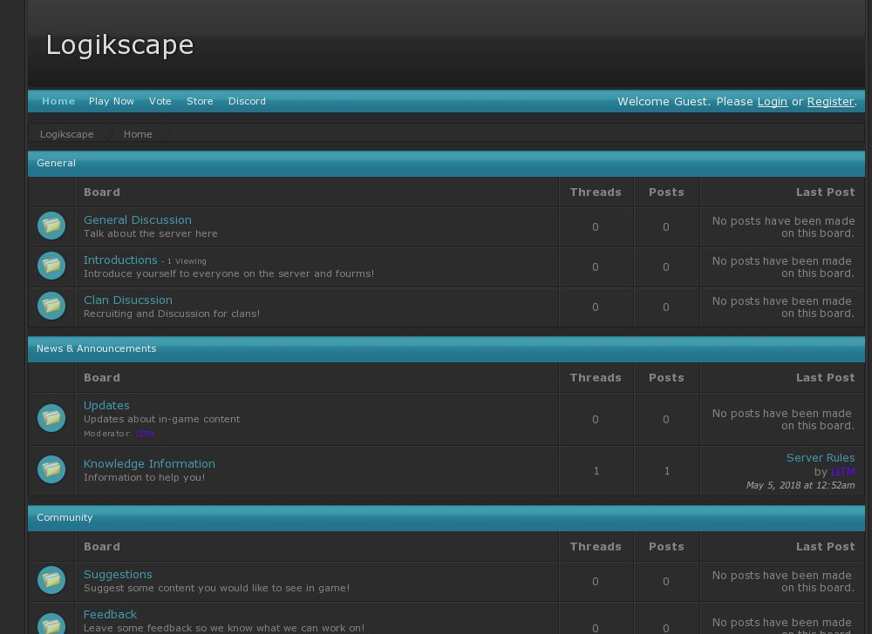Image resolution: width=872 pixels, height=634 pixels.
Task: Open the Discord menu link
Action: (247, 101)
